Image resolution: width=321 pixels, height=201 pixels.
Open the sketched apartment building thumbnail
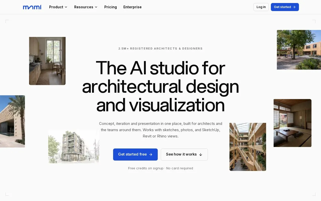click(74, 147)
